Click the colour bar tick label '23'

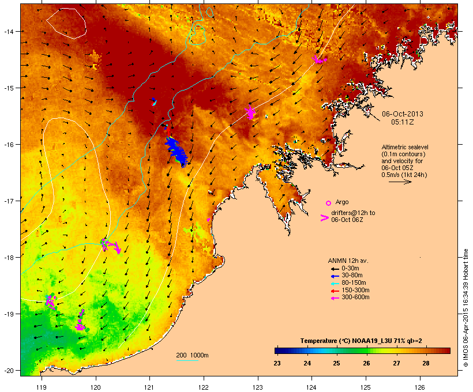pos(277,363)
